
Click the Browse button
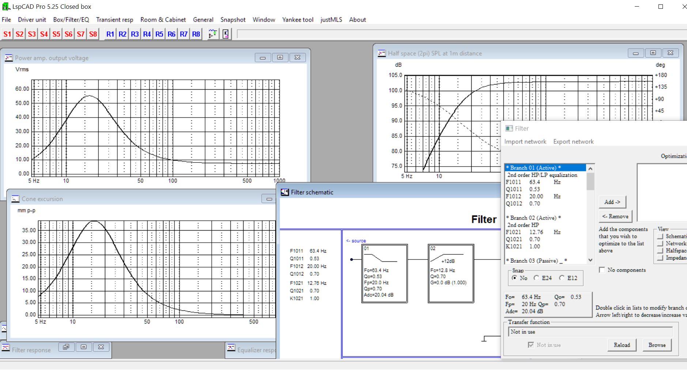click(x=657, y=345)
